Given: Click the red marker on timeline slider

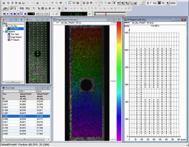Looking at the screenshot, I should [x=106, y=14].
